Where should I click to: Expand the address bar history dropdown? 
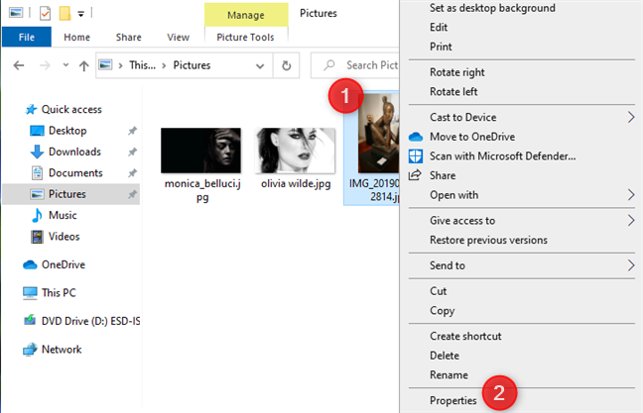260,66
